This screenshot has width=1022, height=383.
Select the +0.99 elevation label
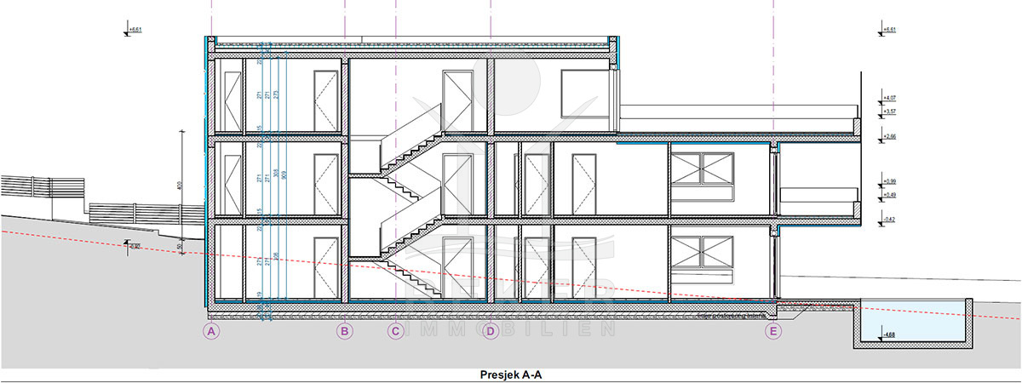click(891, 182)
